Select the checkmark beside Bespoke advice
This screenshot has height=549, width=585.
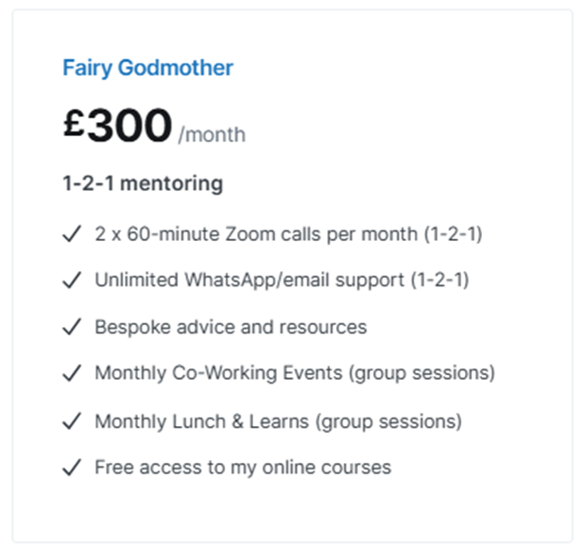tap(72, 327)
